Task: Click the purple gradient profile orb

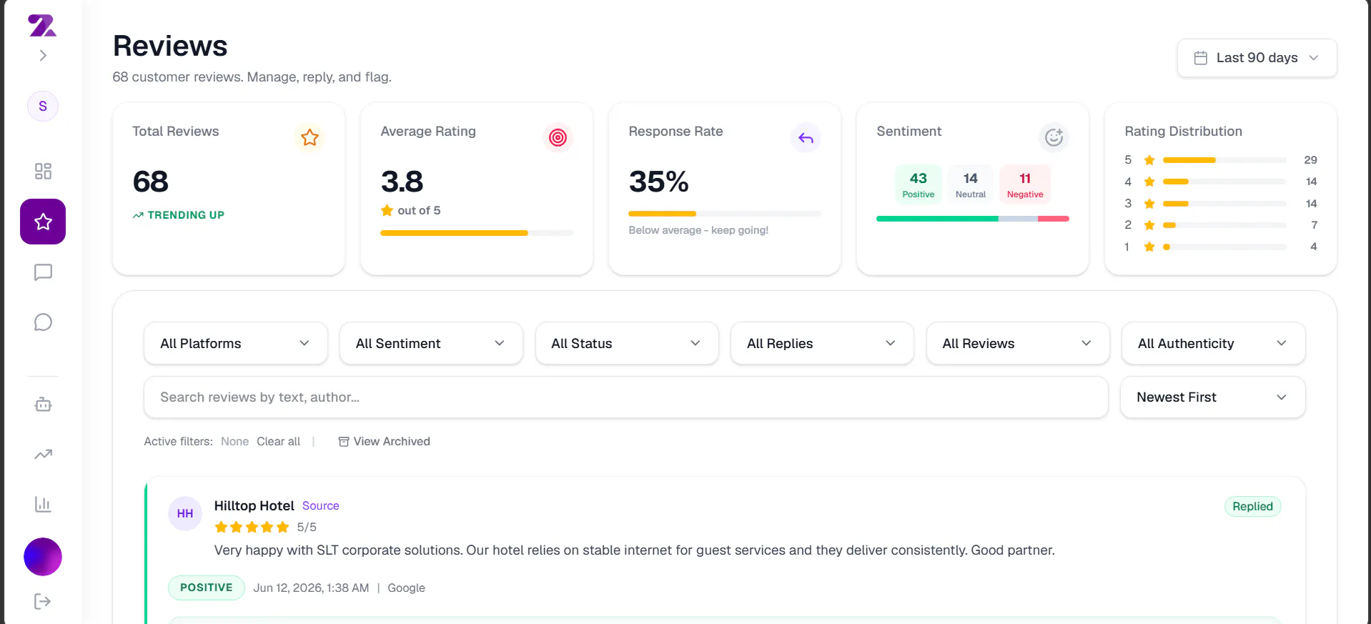Action: pos(43,557)
